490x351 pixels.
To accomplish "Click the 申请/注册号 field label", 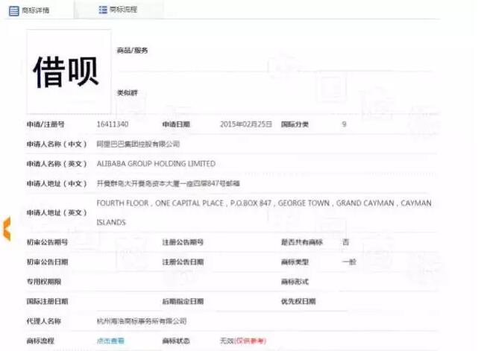I will coord(45,124).
